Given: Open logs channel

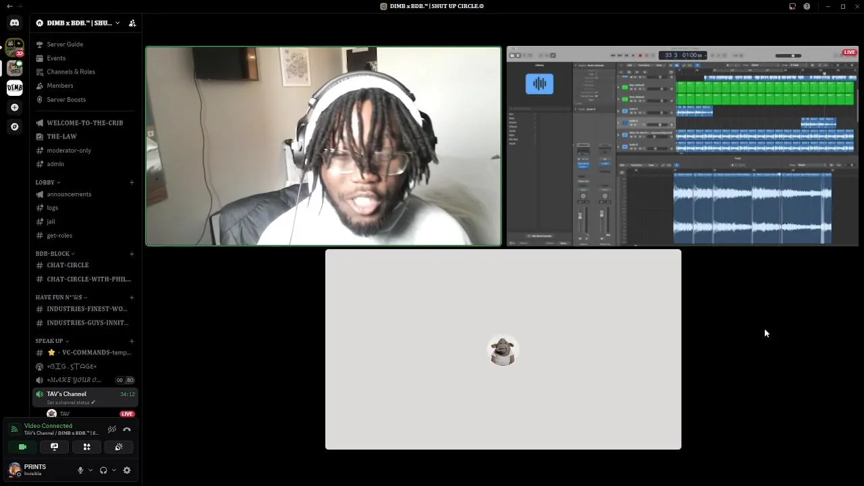Looking at the screenshot, I should (85, 208).
